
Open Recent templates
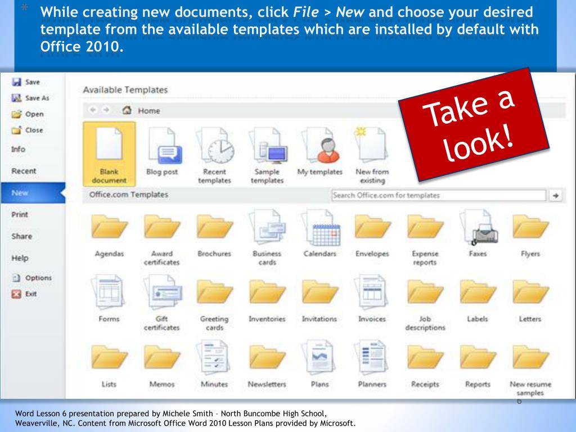[x=214, y=155]
